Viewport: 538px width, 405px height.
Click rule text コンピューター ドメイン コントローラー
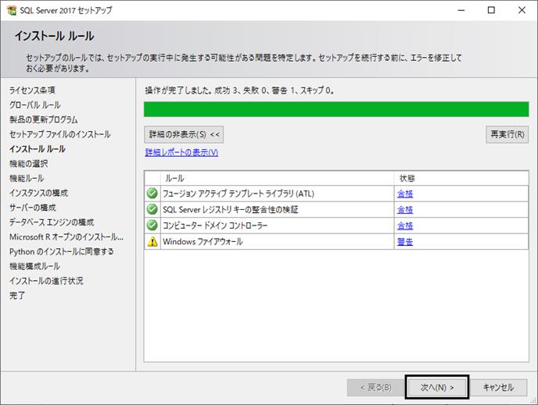pos(215,226)
